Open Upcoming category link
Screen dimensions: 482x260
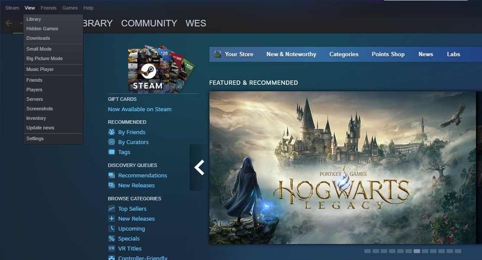click(131, 229)
